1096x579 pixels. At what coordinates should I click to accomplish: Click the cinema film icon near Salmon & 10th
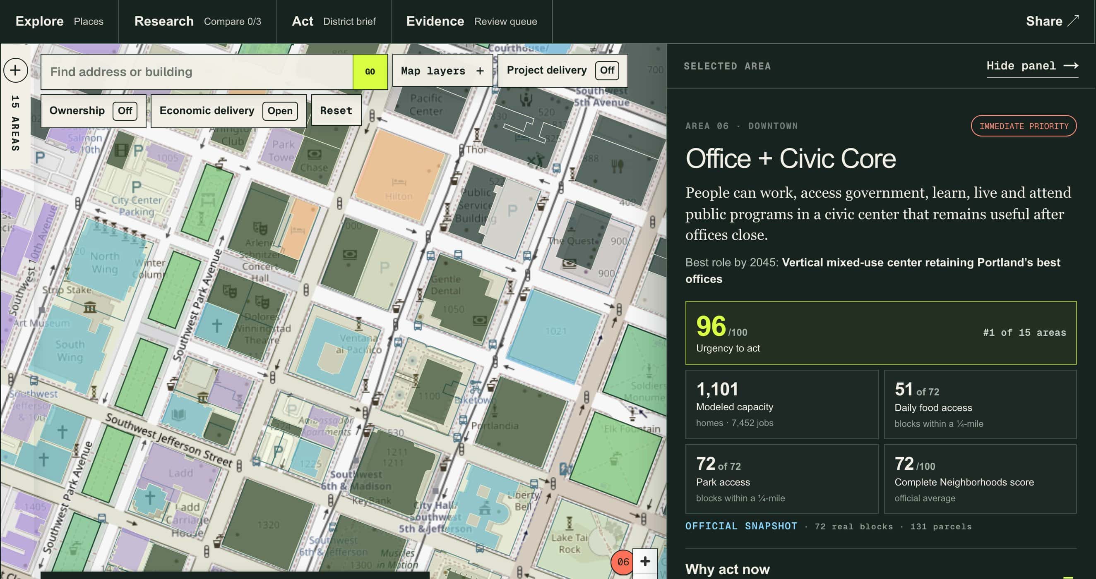click(x=121, y=150)
